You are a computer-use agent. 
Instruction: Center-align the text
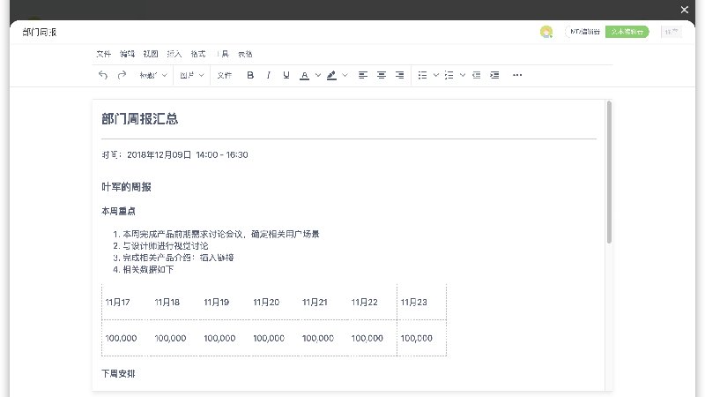pos(382,75)
